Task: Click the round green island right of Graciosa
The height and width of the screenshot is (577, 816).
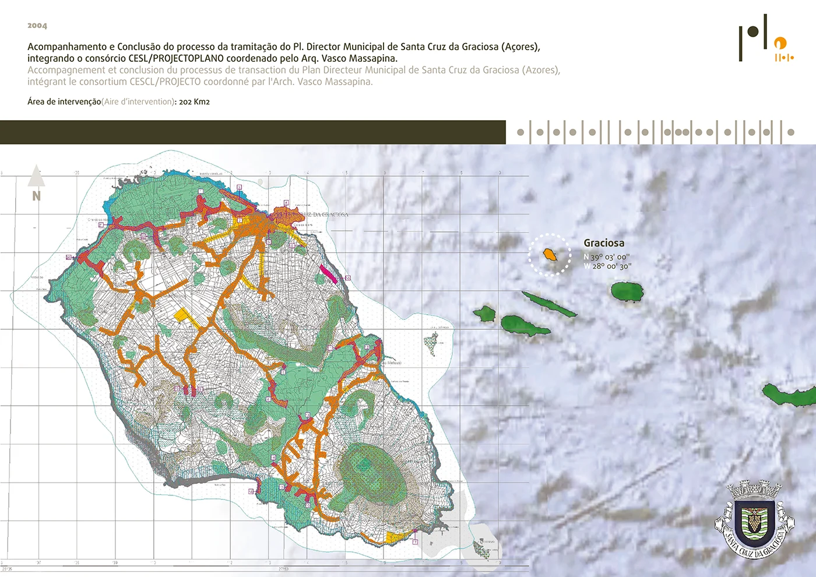Action: (627, 291)
